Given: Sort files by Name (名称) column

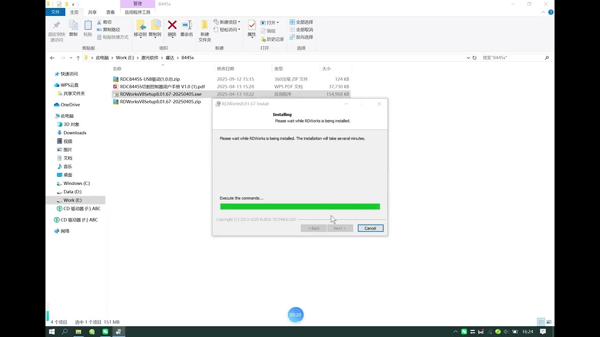Looking at the screenshot, I should tap(117, 69).
